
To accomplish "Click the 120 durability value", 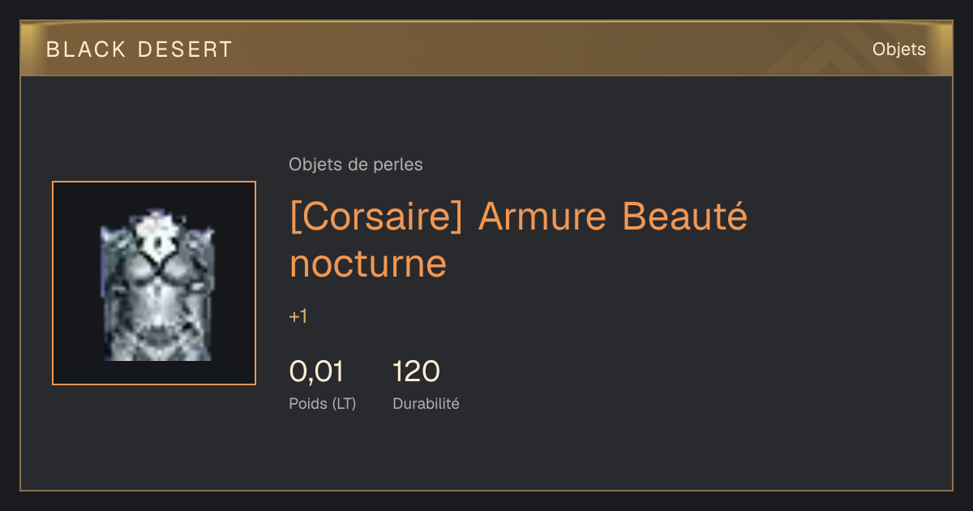I will coord(416,371).
